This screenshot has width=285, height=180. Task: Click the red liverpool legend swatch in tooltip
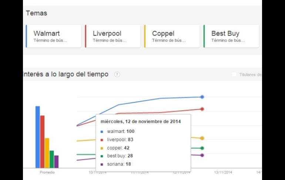pyautogui.click(x=102, y=140)
